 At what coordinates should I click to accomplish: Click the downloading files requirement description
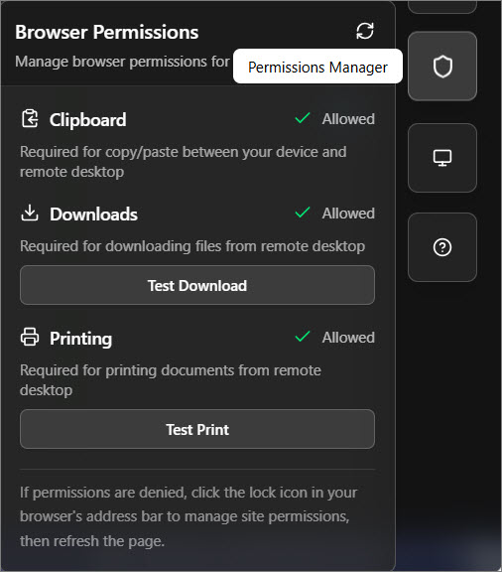click(192, 246)
